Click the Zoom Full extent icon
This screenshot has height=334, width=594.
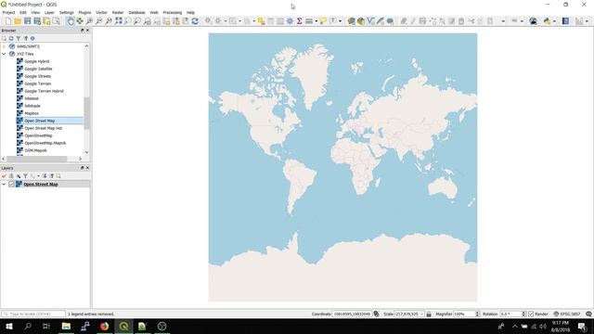[x=119, y=21]
